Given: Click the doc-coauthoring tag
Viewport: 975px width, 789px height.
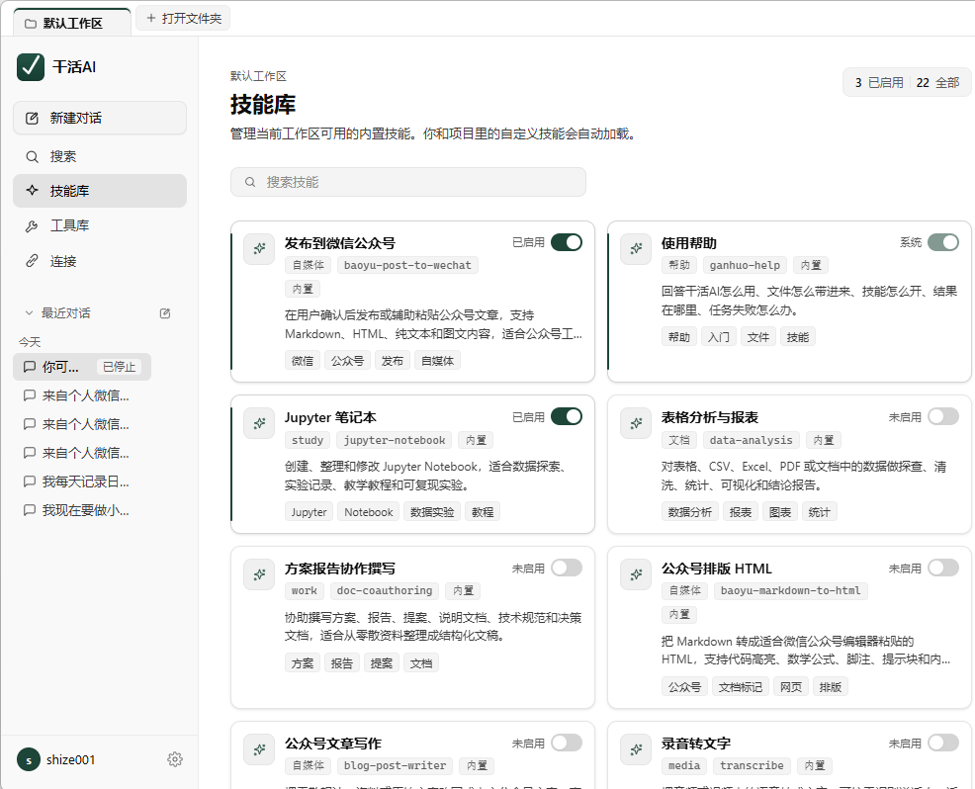Looking at the screenshot, I should tap(385, 590).
